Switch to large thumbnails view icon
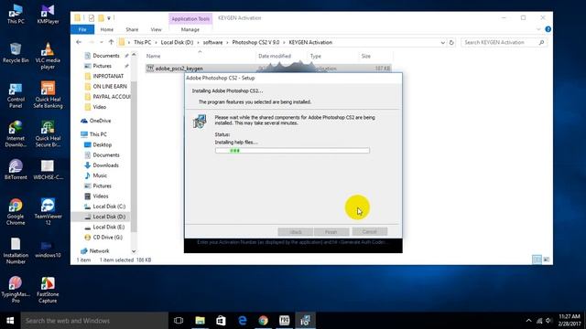Image resolution: width=586 pixels, height=329 pixels. (546, 260)
